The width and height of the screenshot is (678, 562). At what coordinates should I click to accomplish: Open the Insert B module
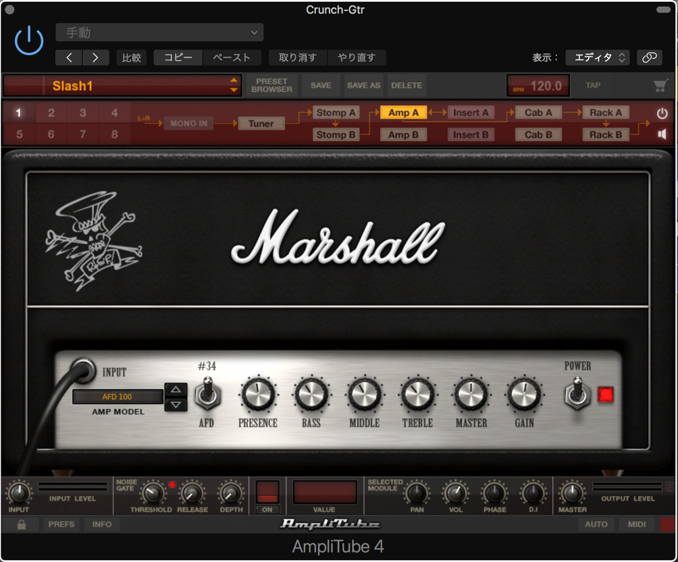pyautogui.click(x=471, y=135)
